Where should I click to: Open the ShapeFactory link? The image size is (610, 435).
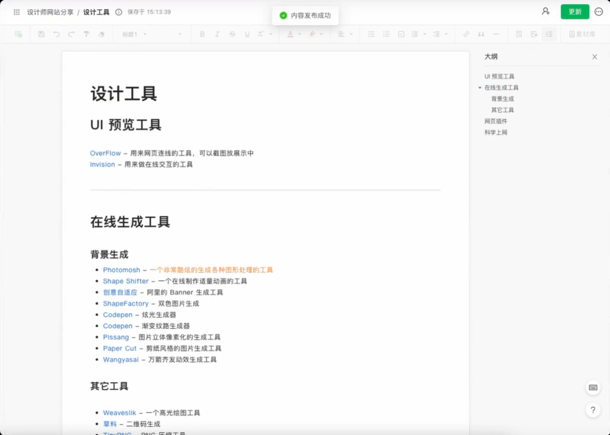pyautogui.click(x=126, y=304)
